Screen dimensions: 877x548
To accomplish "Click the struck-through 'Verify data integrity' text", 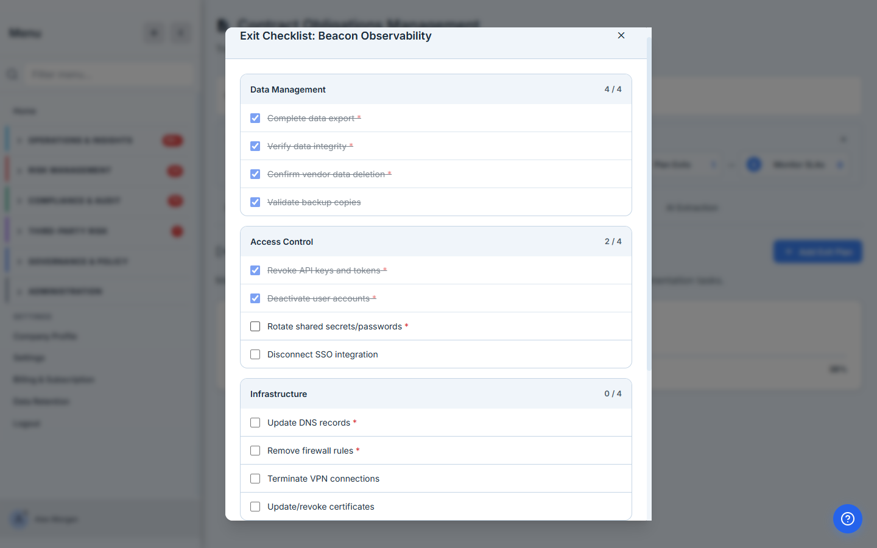I will pos(307,146).
